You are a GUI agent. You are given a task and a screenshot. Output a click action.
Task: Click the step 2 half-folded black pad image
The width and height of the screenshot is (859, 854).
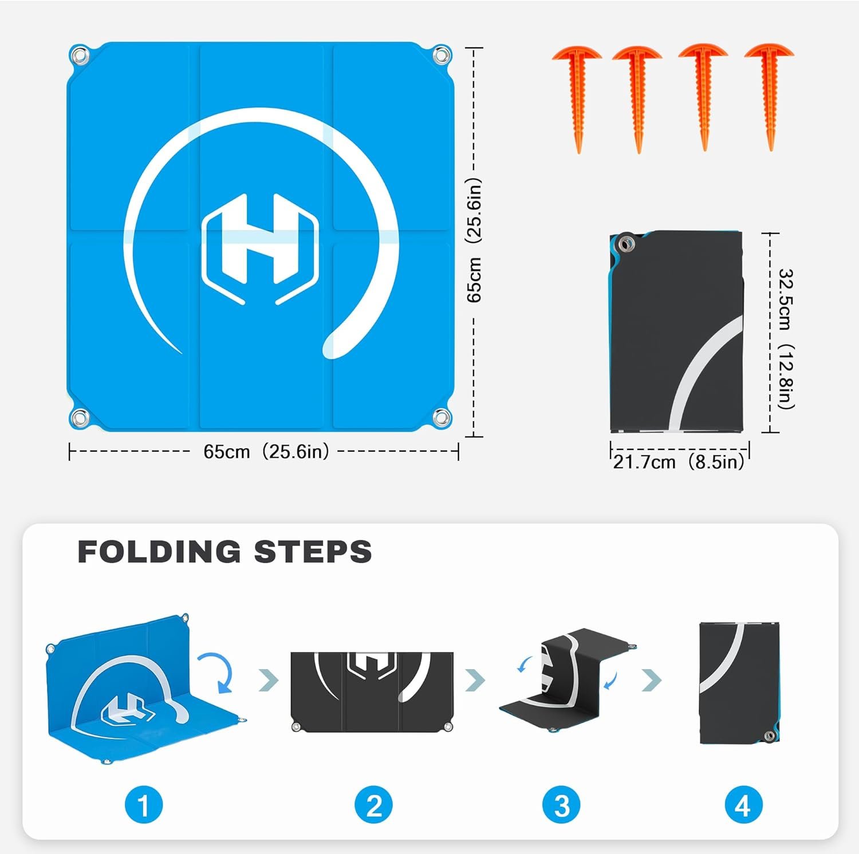(372, 691)
